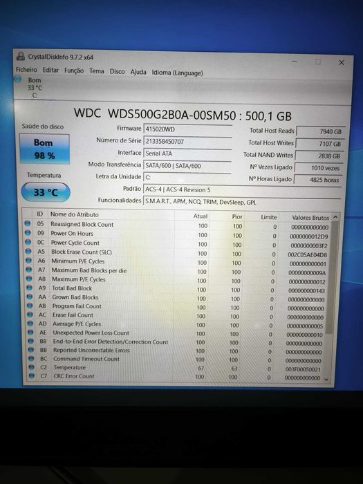Viewport: 363px width, 484px height.
Task: Click Total Host Reads value 7940 GB
Action: pyautogui.click(x=320, y=131)
